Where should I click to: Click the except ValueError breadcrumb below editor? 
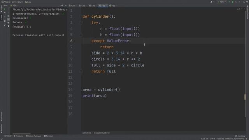click(102, 133)
